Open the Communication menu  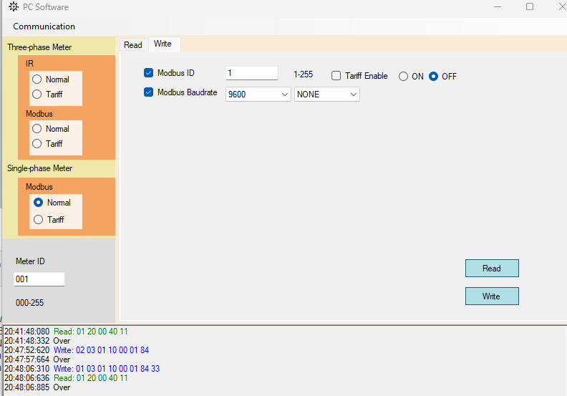[x=44, y=26]
